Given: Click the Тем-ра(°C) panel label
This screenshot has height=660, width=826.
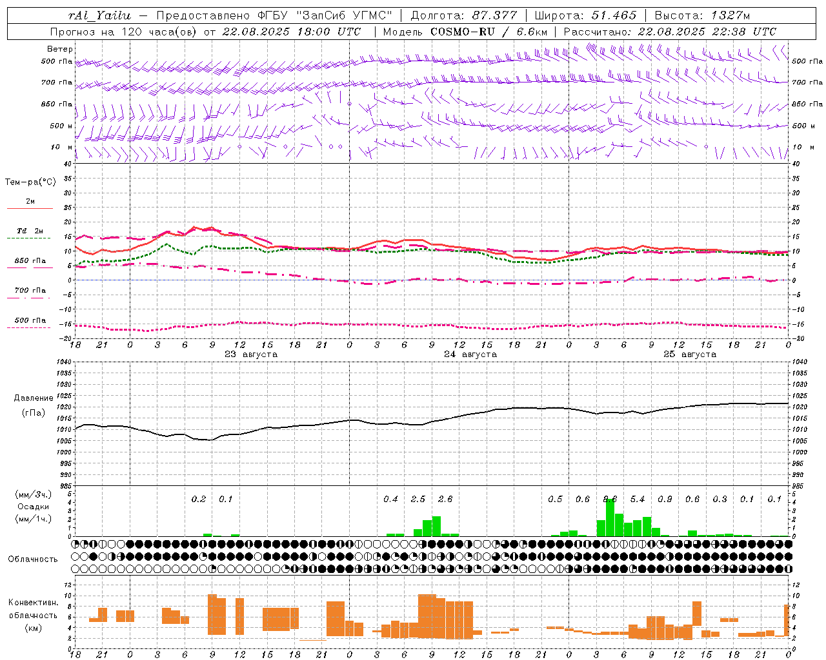Looking at the screenshot, I should click(30, 182).
